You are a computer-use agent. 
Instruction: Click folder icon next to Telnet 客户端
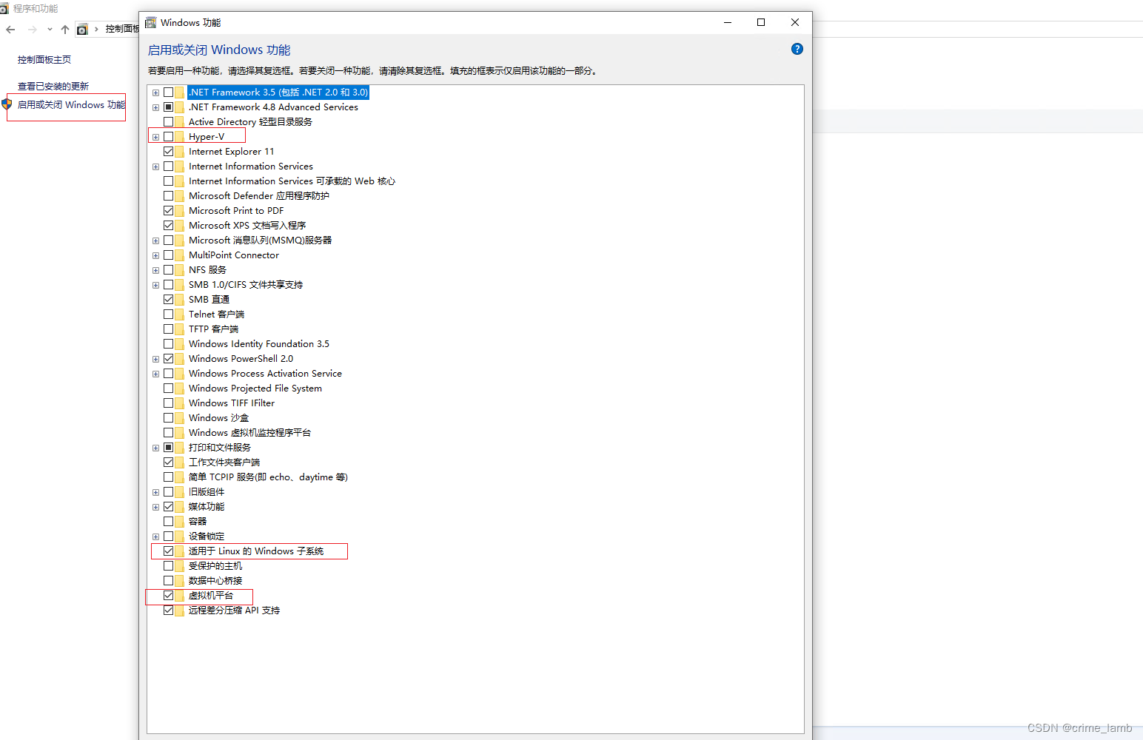[x=180, y=314]
